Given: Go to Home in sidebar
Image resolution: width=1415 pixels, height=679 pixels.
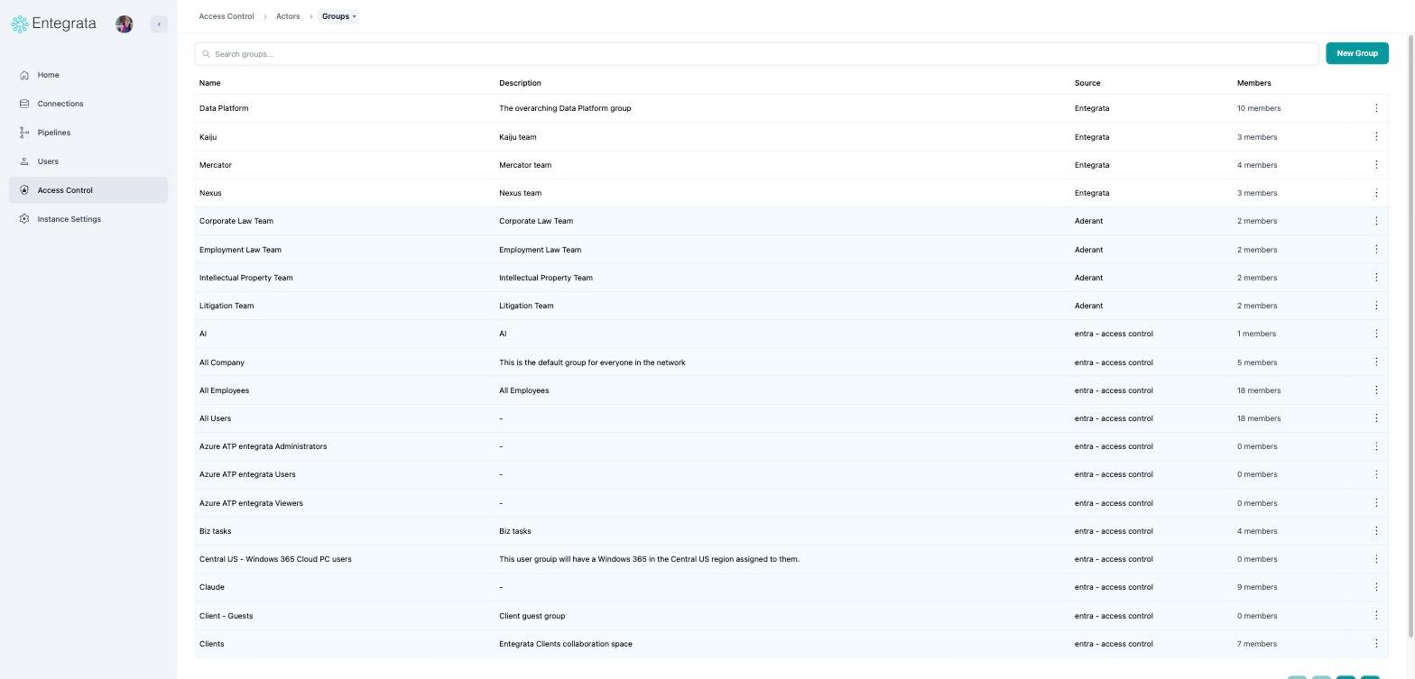Looking at the screenshot, I should tap(88, 75).
